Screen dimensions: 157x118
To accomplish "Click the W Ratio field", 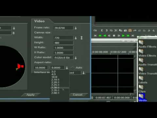I will [63, 48].
